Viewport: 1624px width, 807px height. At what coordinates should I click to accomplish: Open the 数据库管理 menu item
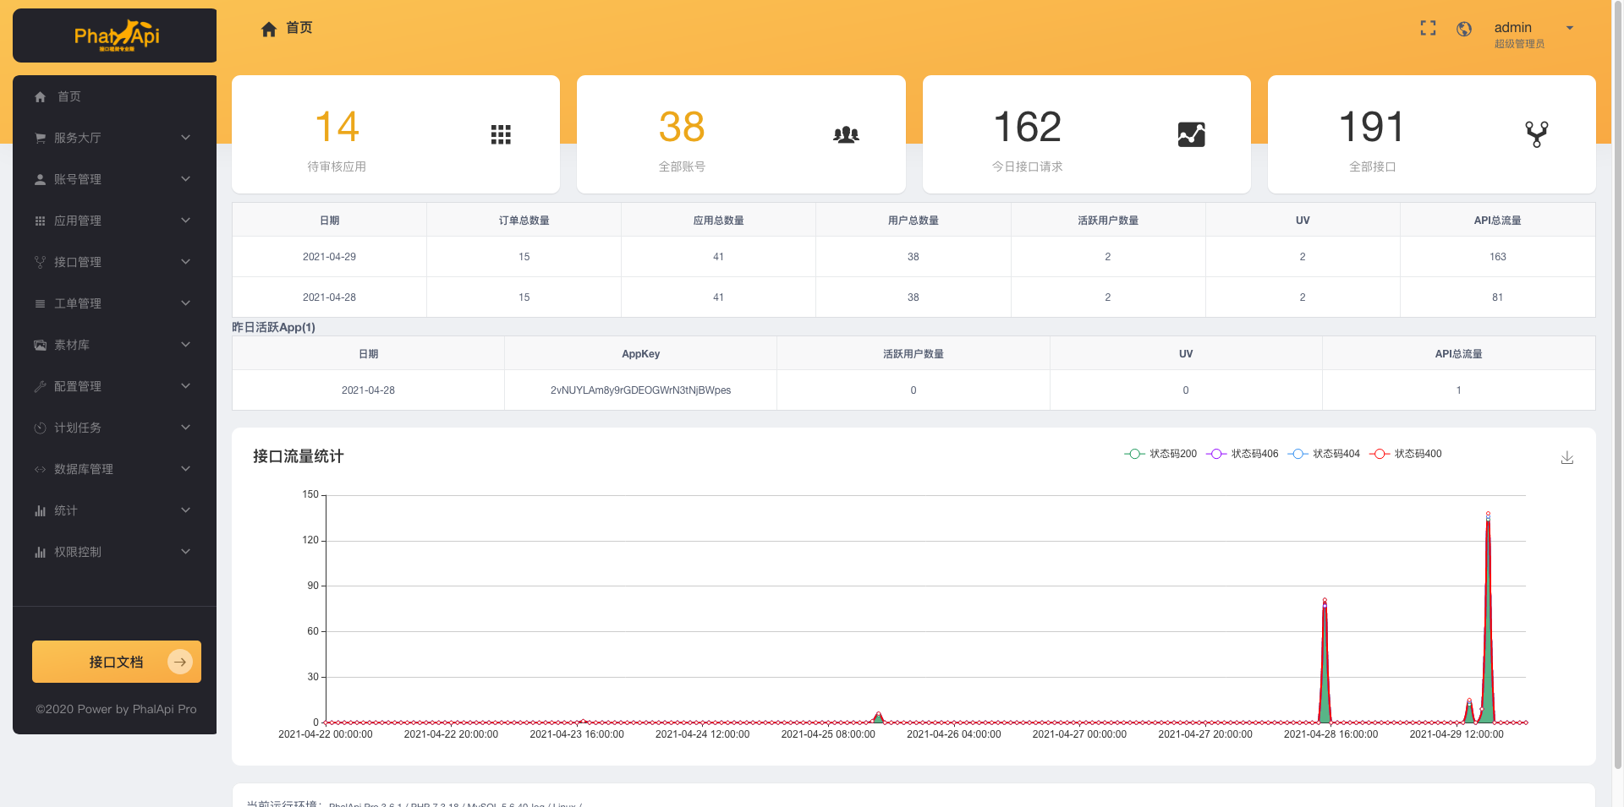[114, 469]
